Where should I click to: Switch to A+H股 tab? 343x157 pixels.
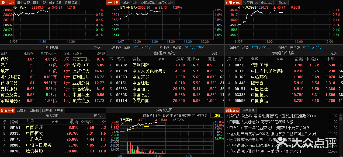point(59,110)
